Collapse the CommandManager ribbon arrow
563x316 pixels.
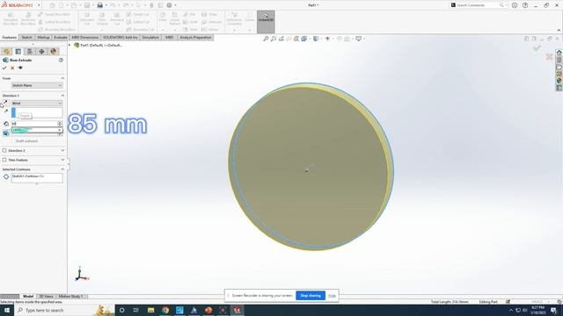point(559,31)
